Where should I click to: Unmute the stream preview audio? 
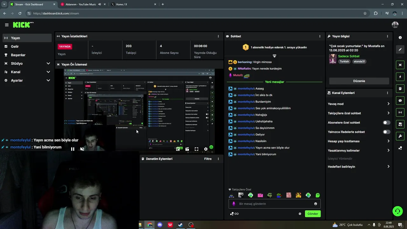coord(82,149)
